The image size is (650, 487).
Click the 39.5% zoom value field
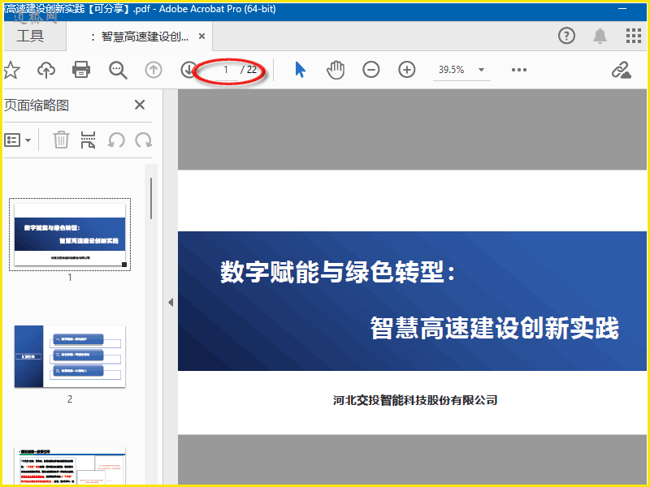click(452, 70)
